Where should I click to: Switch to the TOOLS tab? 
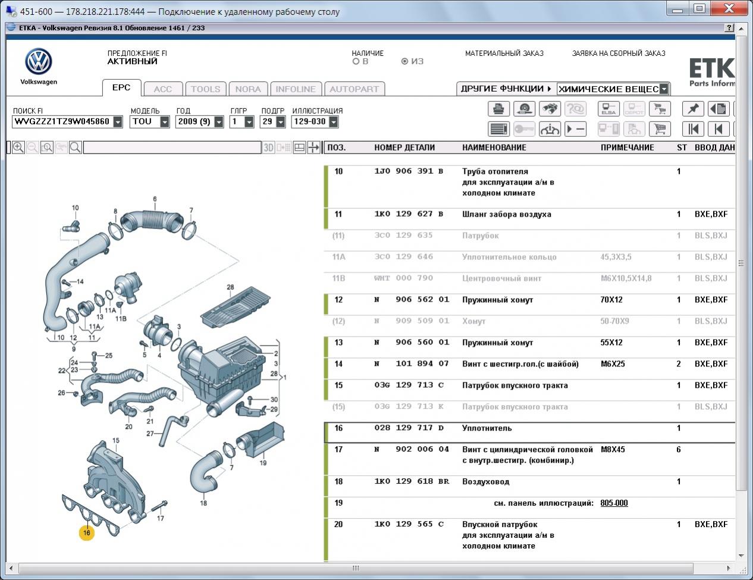click(205, 89)
